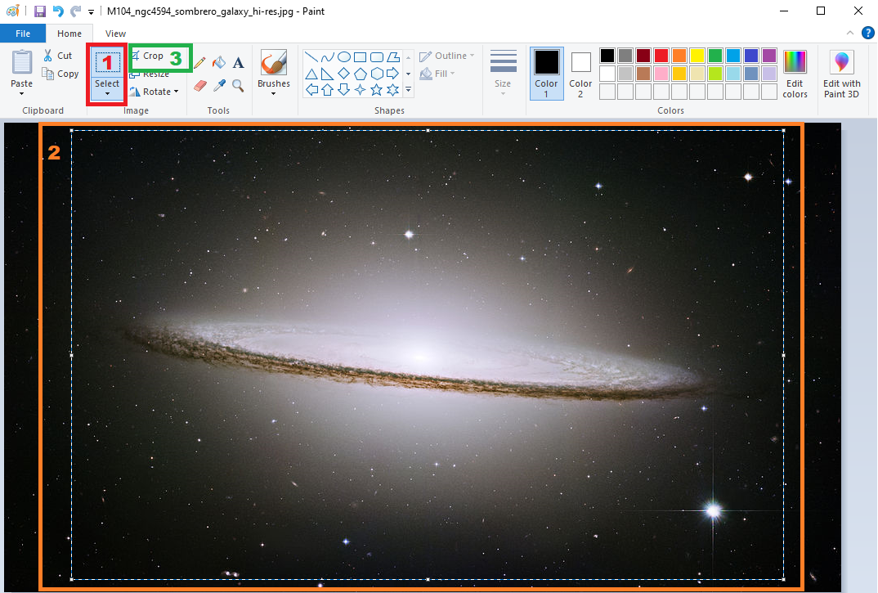Select the Fill with color bucket tool
Viewport: 878px width, 593px height.
coord(219,63)
